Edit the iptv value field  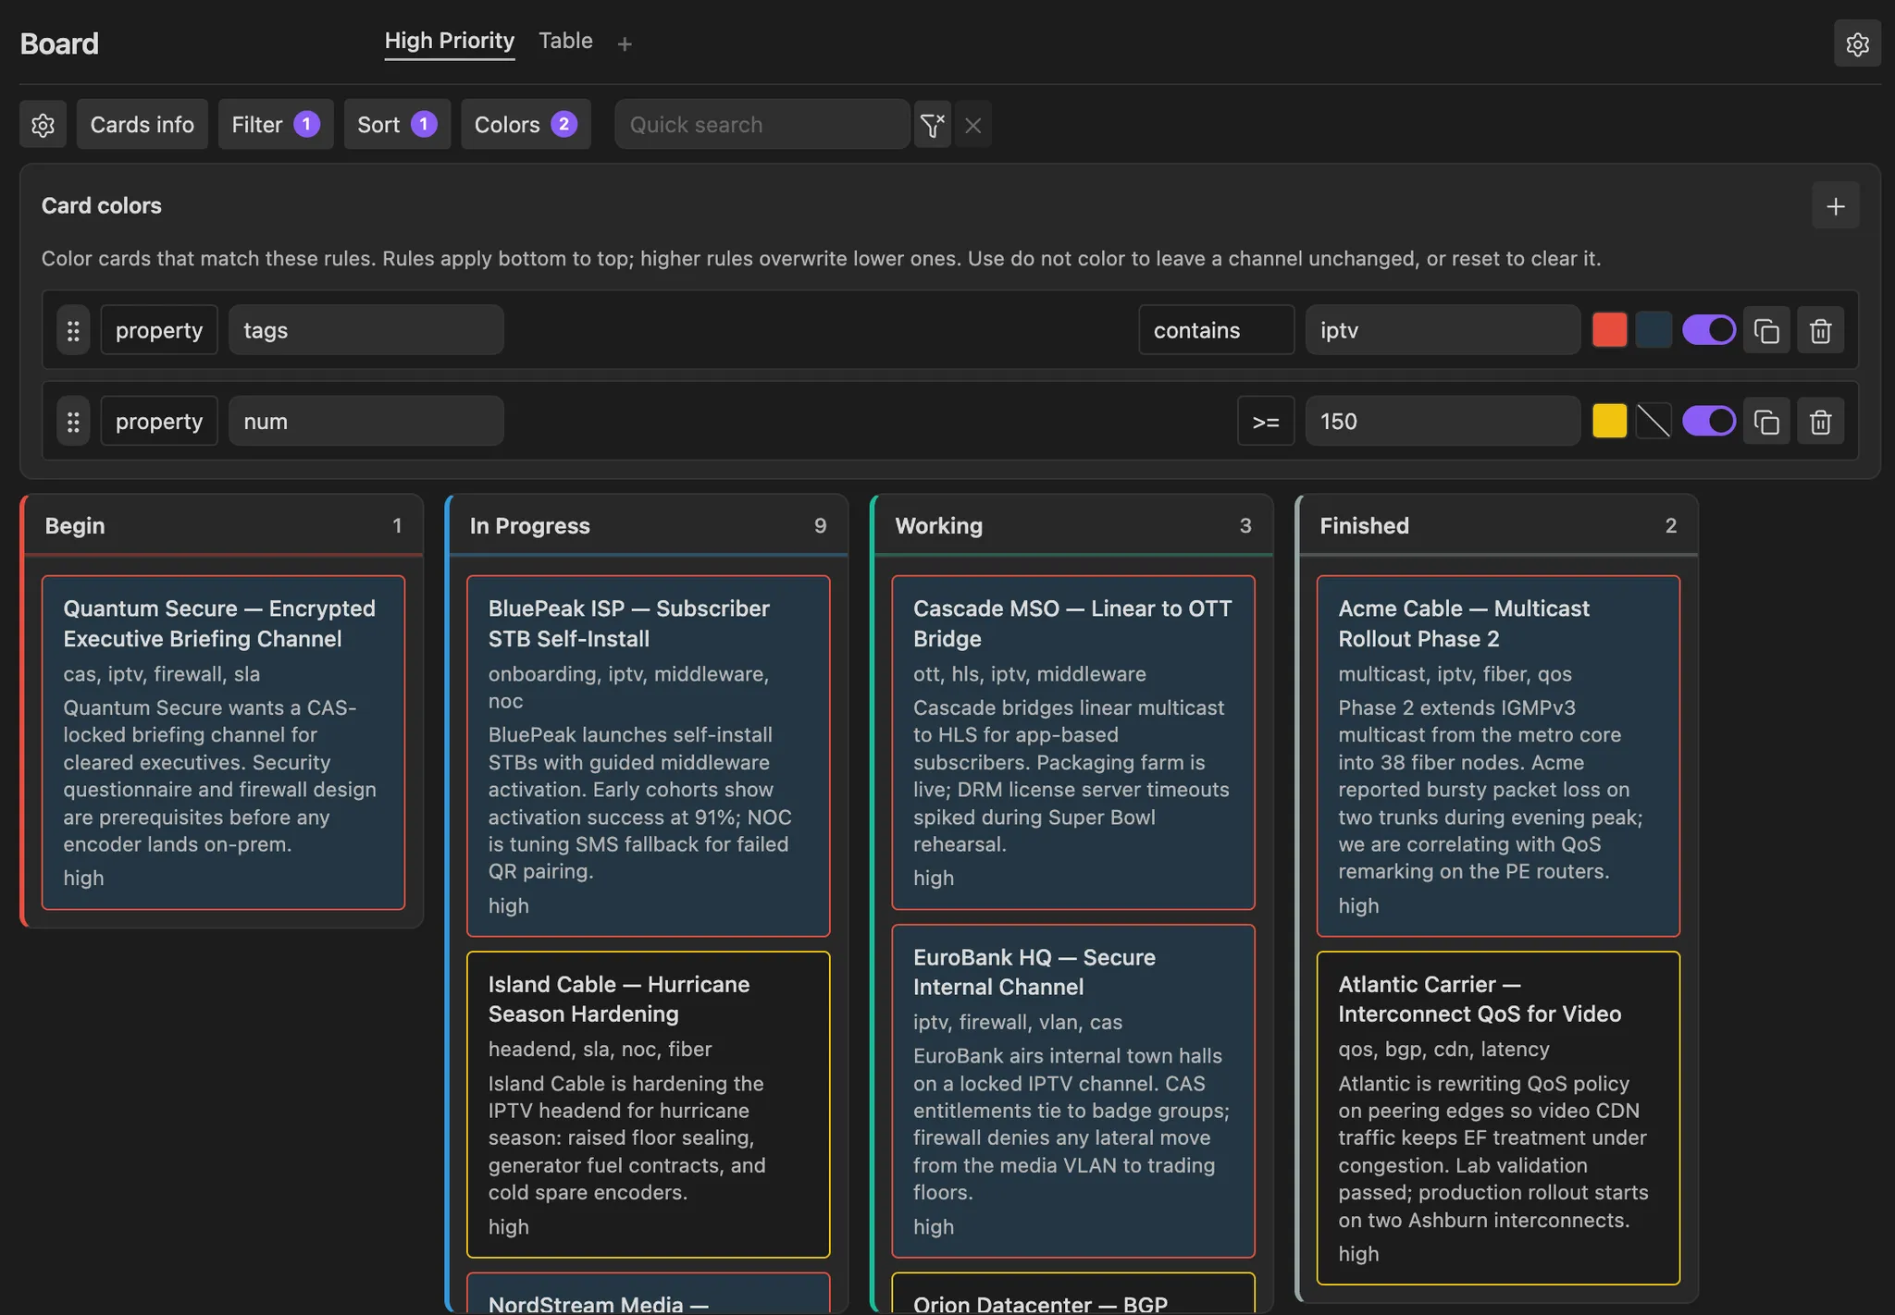pos(1443,330)
